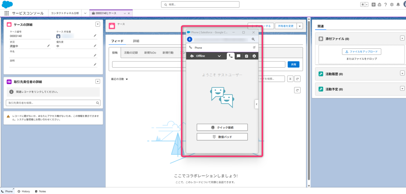This screenshot has width=406, height=194.
Task: Click the lower refresh icon in feed
Action: tap(297, 90)
